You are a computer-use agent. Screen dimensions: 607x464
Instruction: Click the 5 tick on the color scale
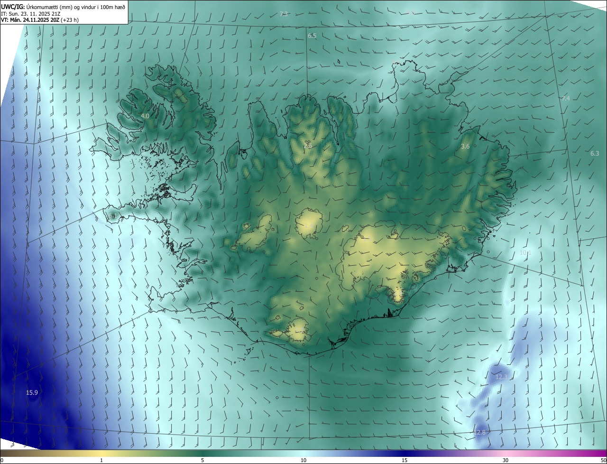pyautogui.click(x=202, y=460)
